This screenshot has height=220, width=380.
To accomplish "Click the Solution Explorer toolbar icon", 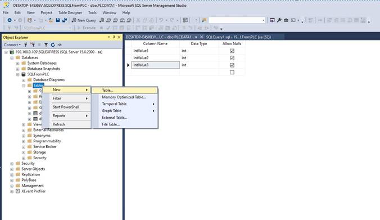I will click(x=272, y=20).
